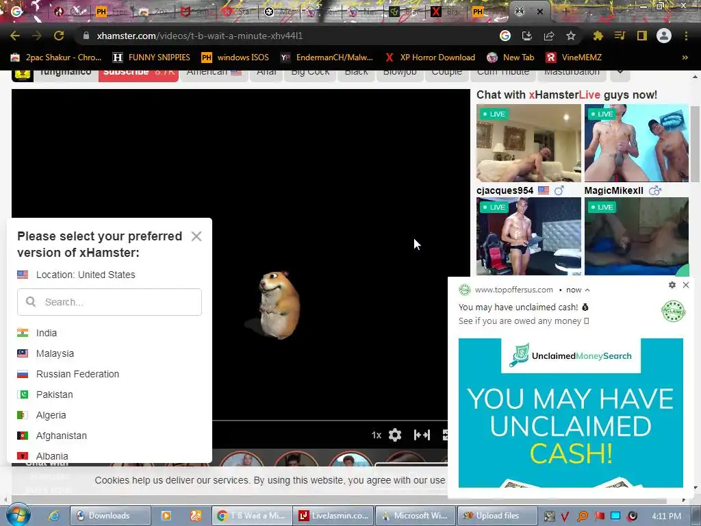This screenshot has height=526, width=701.
Task: Switch to the 'Upload files' taskbar window
Action: click(497, 516)
